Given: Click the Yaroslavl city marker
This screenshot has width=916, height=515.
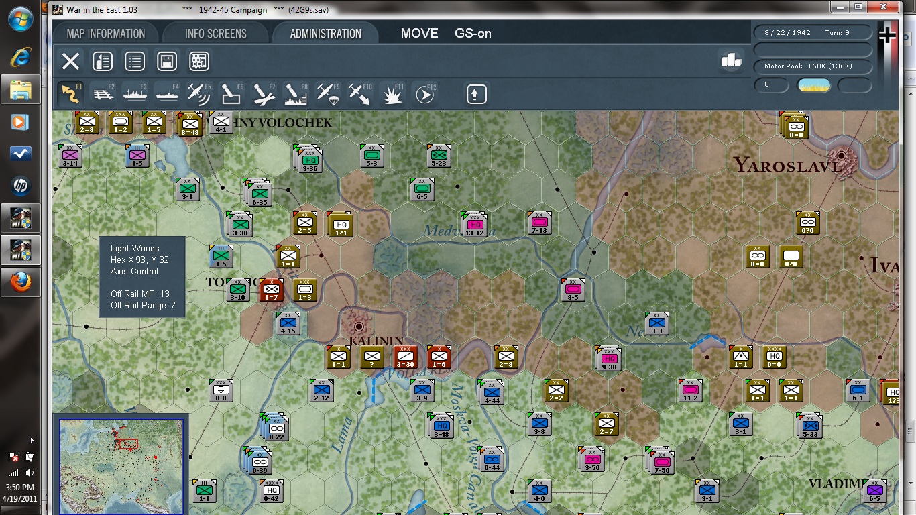Looking at the screenshot, I should tap(842, 156).
